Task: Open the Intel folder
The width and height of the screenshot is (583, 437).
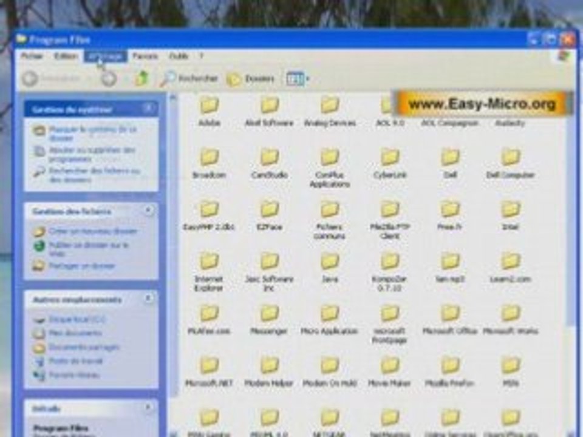Action: tap(511, 215)
